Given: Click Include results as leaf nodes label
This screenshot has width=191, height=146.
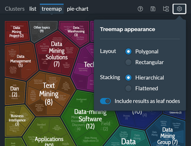Looking at the screenshot, I should (147, 101).
